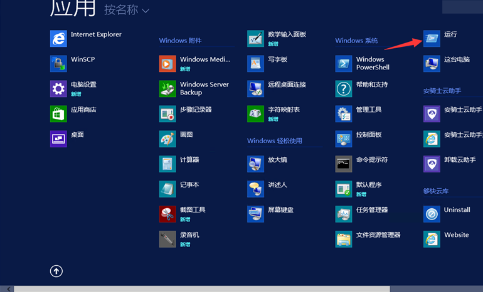This screenshot has width=483, height=292.
Task: Open 计算器 calculator app
Action: [x=167, y=164]
